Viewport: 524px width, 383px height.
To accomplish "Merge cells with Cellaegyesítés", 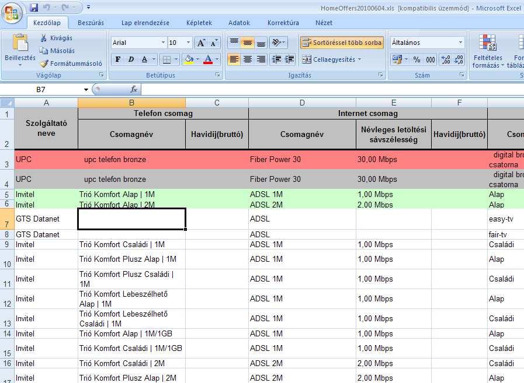I will (x=328, y=59).
